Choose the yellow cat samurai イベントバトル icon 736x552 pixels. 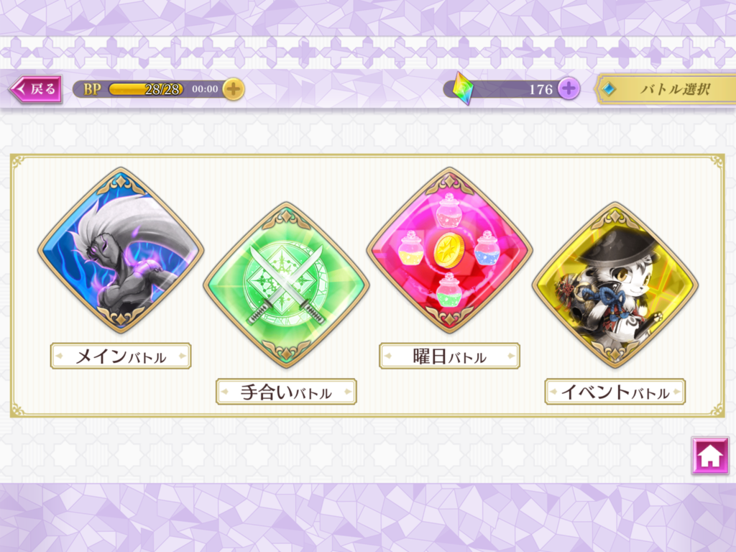(615, 285)
